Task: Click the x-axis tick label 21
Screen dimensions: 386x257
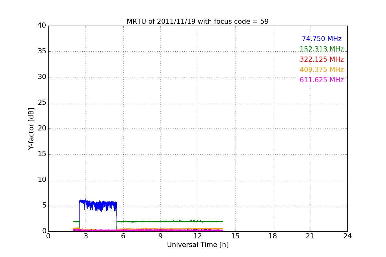Action: point(310,236)
